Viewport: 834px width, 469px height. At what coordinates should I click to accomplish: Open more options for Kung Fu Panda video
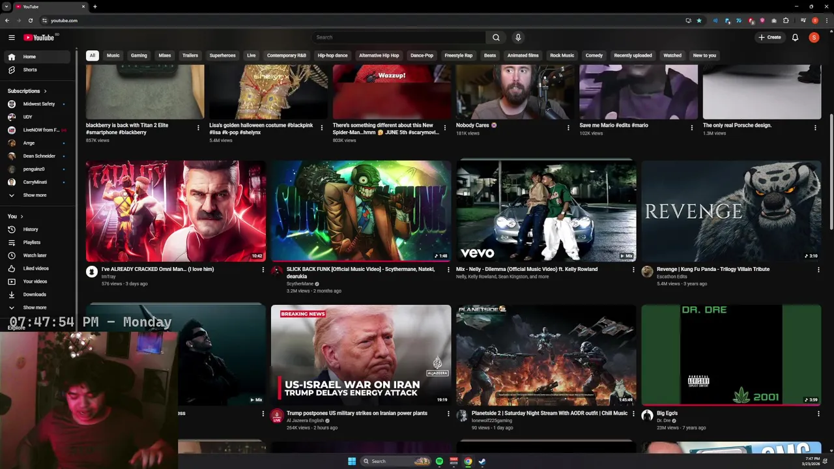(x=818, y=270)
